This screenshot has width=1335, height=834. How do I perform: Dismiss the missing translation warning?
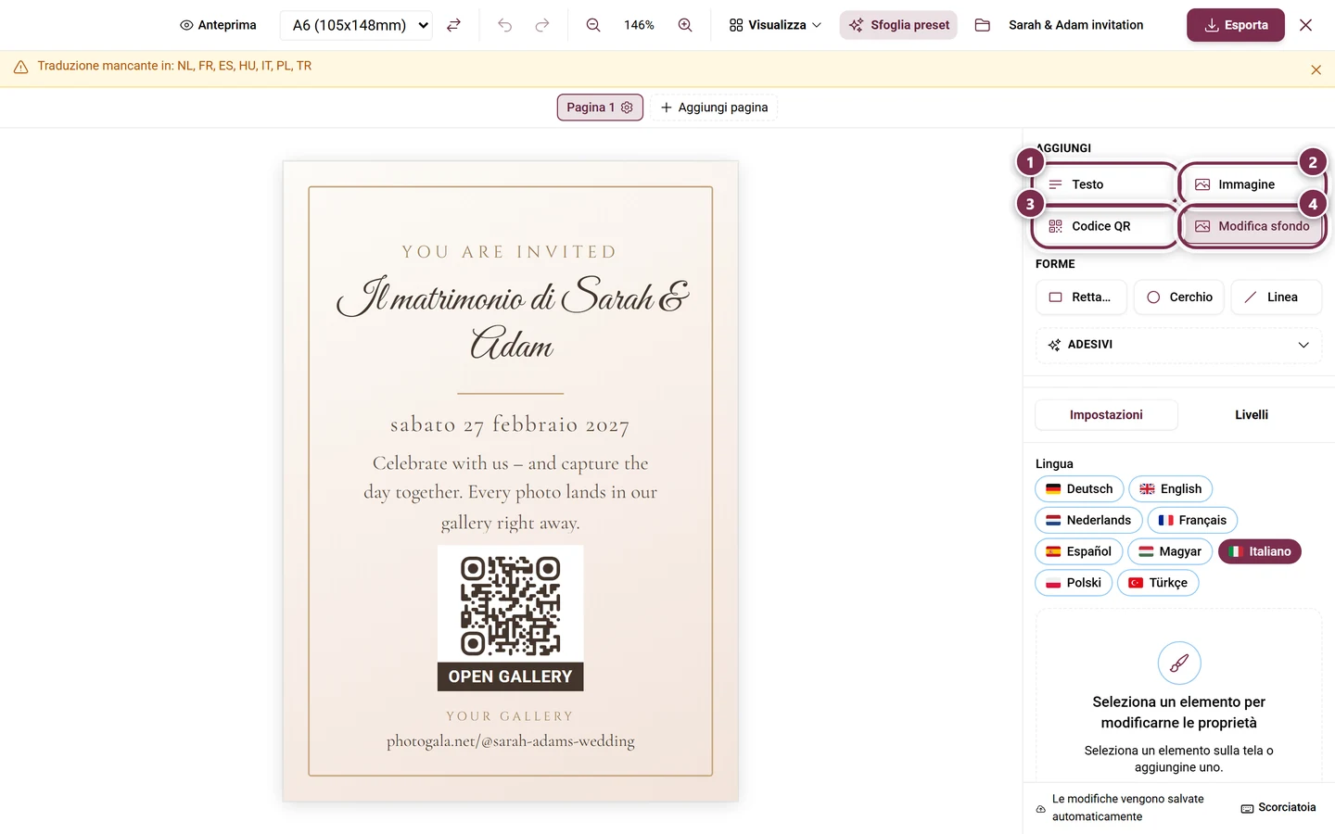pyautogui.click(x=1316, y=69)
